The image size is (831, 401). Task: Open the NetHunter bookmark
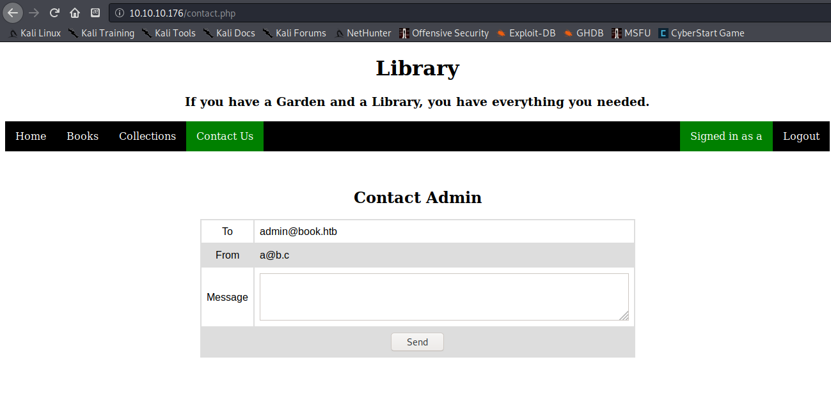pos(363,33)
